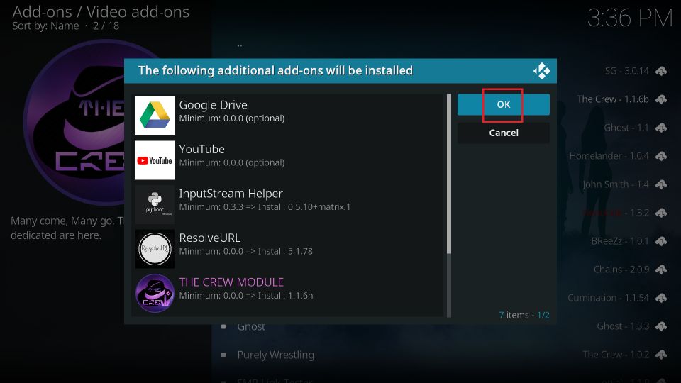The image size is (681, 383).
Task: Highlight THE CREW MODULE list entry
Action: tap(289, 293)
